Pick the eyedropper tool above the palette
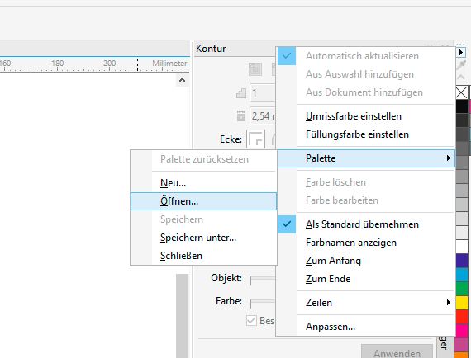 point(461,65)
